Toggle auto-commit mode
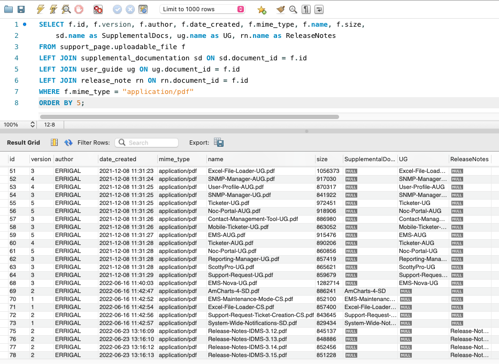This screenshot has height=364, width=499. (143, 10)
